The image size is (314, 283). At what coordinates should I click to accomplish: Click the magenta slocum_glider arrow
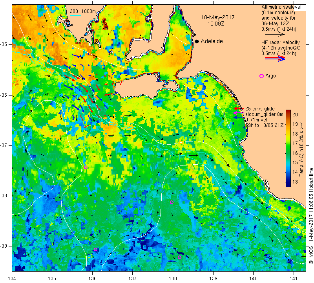[239, 113]
